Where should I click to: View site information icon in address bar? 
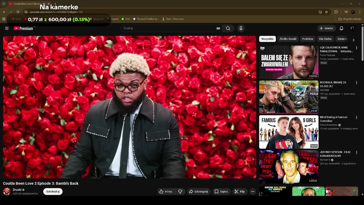coord(26,12)
